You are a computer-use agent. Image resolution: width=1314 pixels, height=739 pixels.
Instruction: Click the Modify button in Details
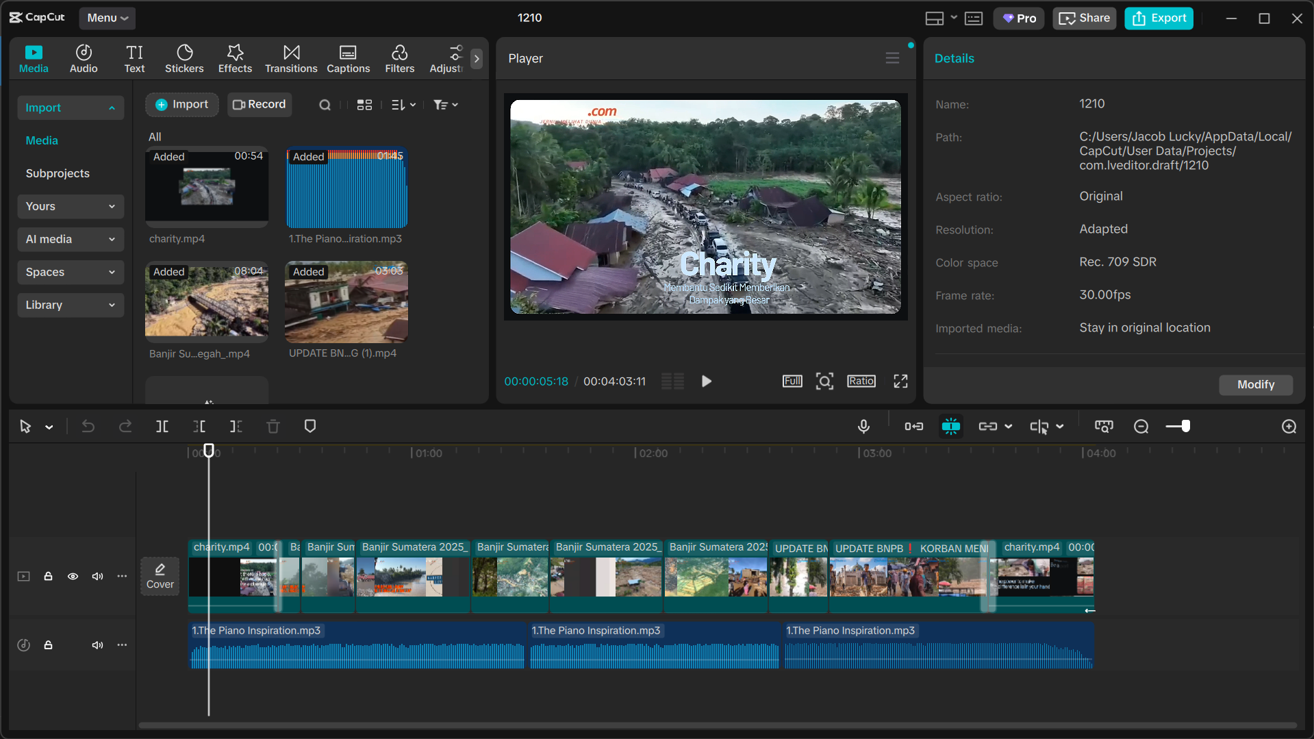tap(1255, 385)
